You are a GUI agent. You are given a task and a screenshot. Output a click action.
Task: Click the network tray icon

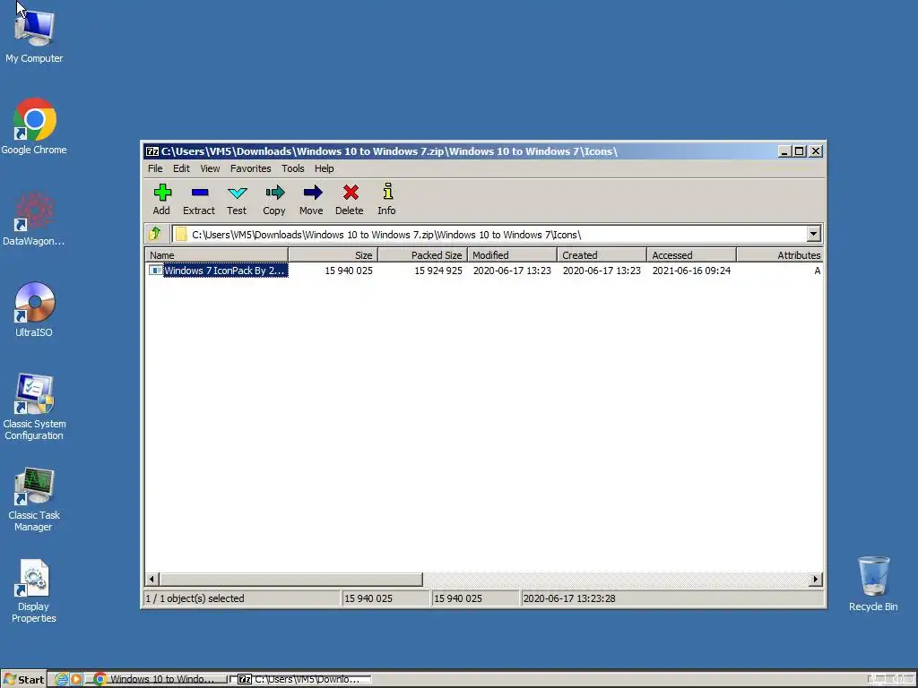tap(877, 679)
